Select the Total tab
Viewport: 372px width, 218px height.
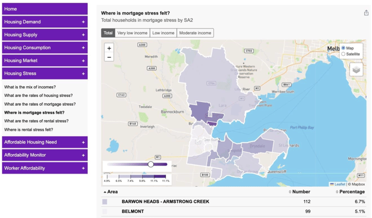tap(108, 33)
